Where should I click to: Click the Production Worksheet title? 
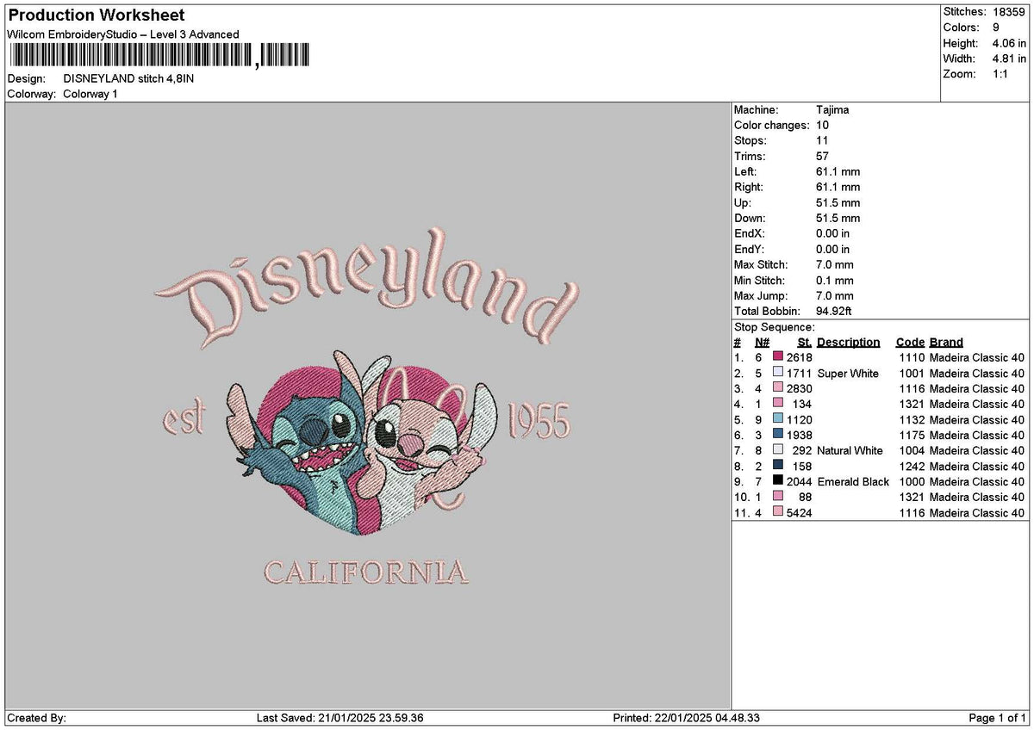(x=97, y=15)
